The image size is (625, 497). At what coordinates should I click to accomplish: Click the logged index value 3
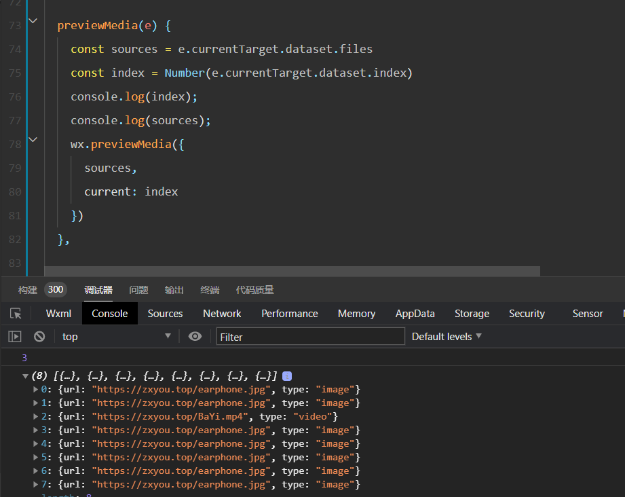click(x=24, y=358)
